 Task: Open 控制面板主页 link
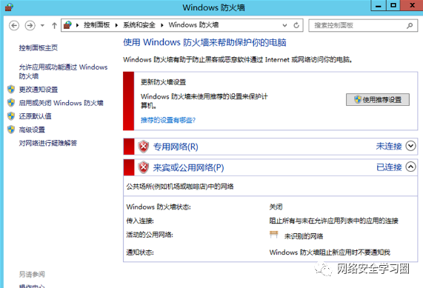tap(39, 48)
